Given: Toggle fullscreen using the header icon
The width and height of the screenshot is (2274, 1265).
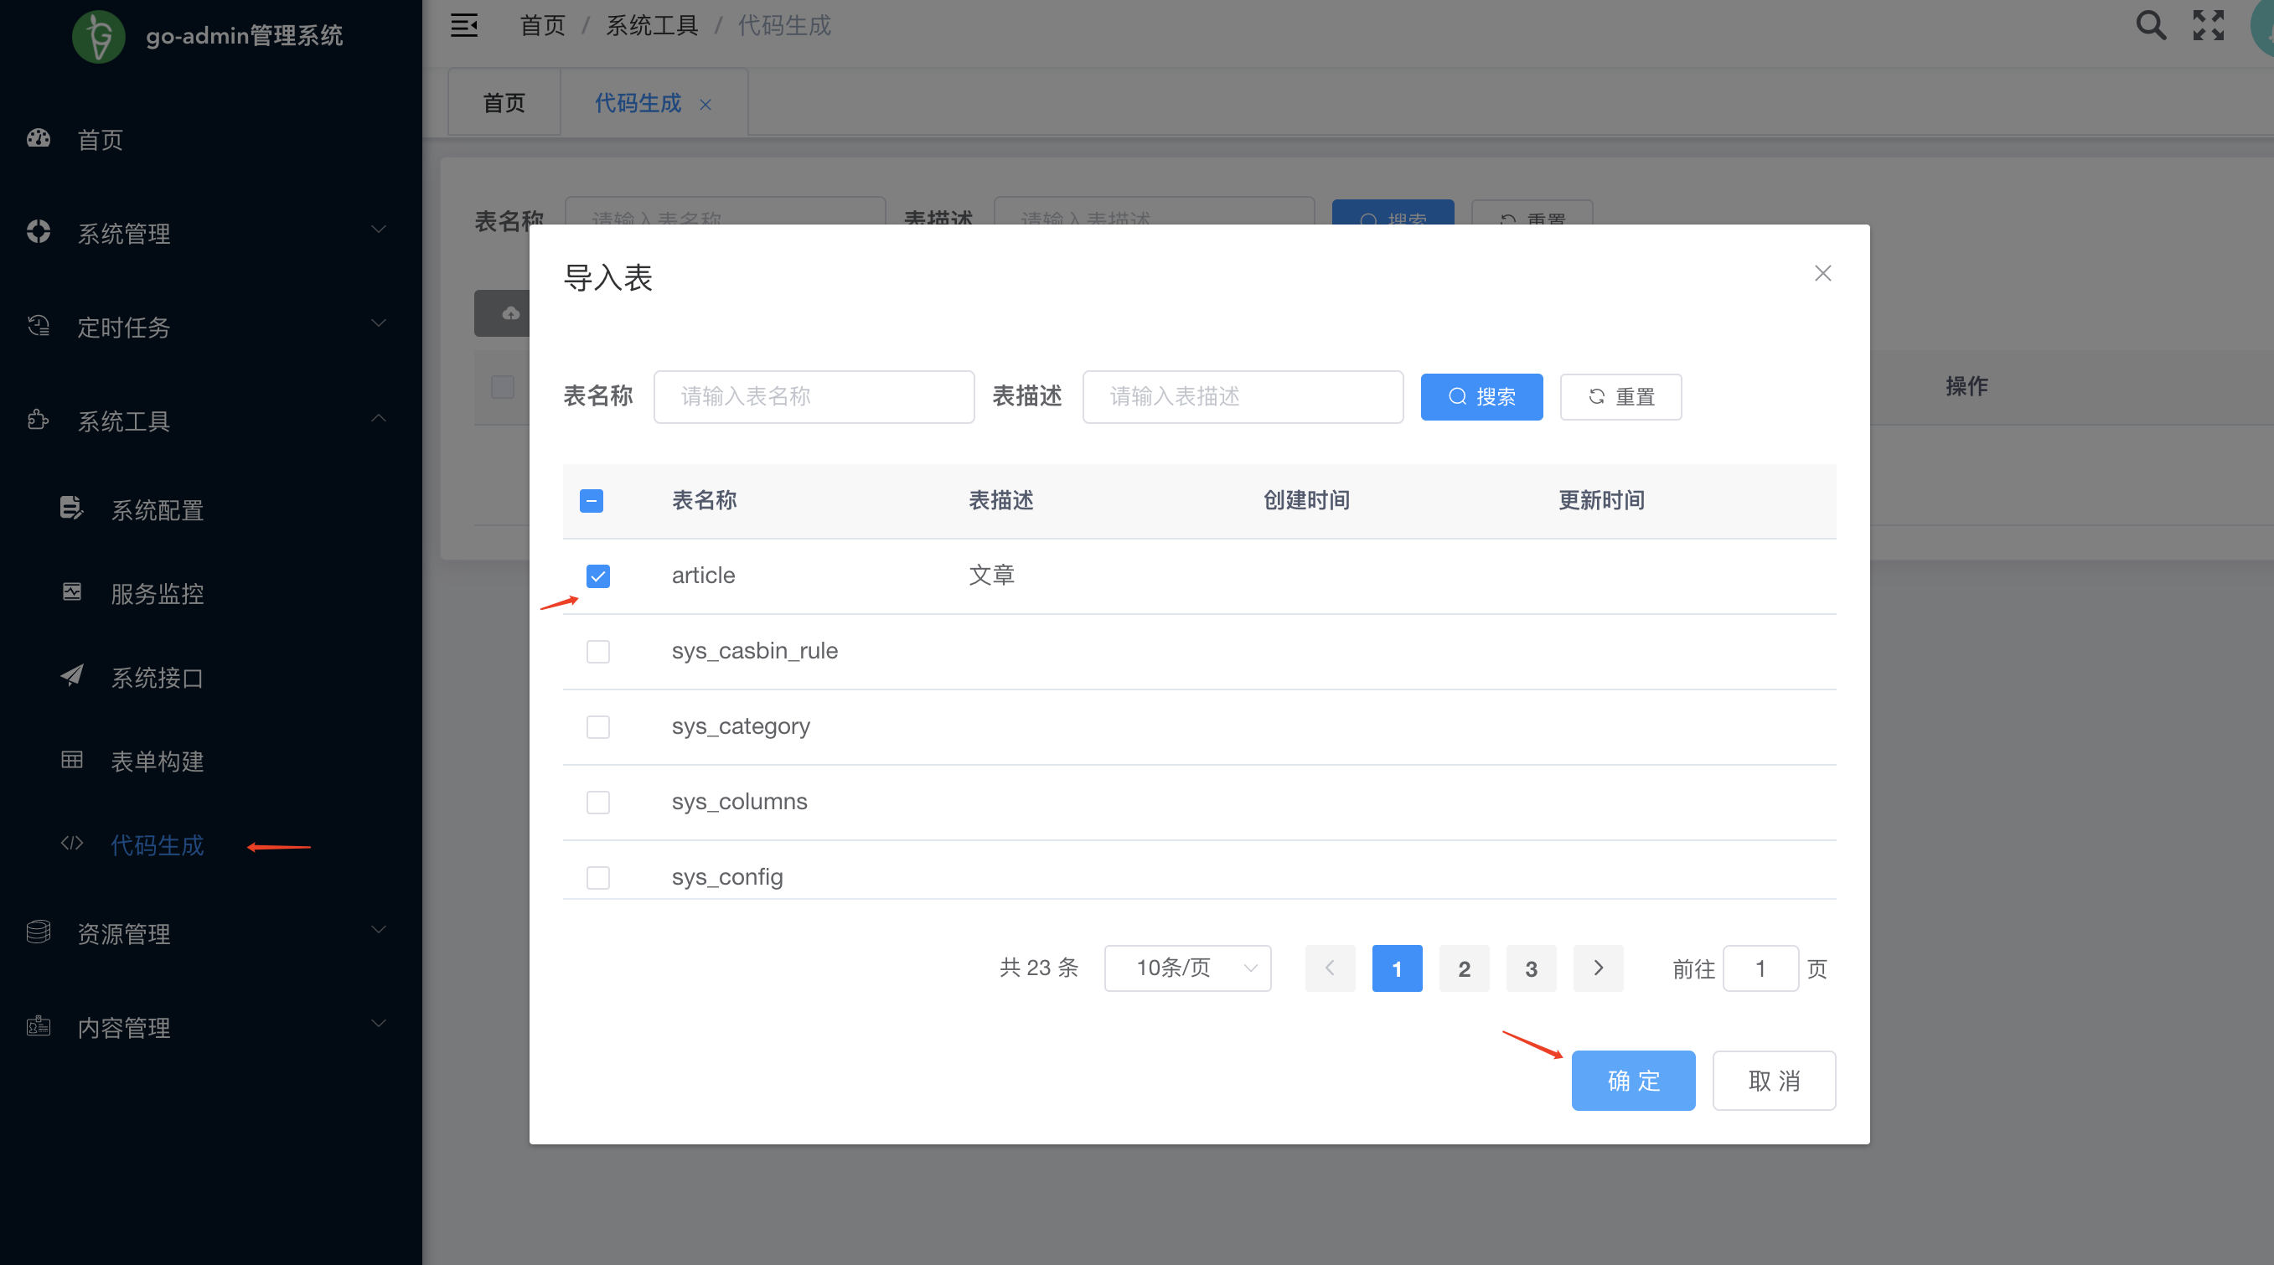Looking at the screenshot, I should pyautogui.click(x=2208, y=25).
